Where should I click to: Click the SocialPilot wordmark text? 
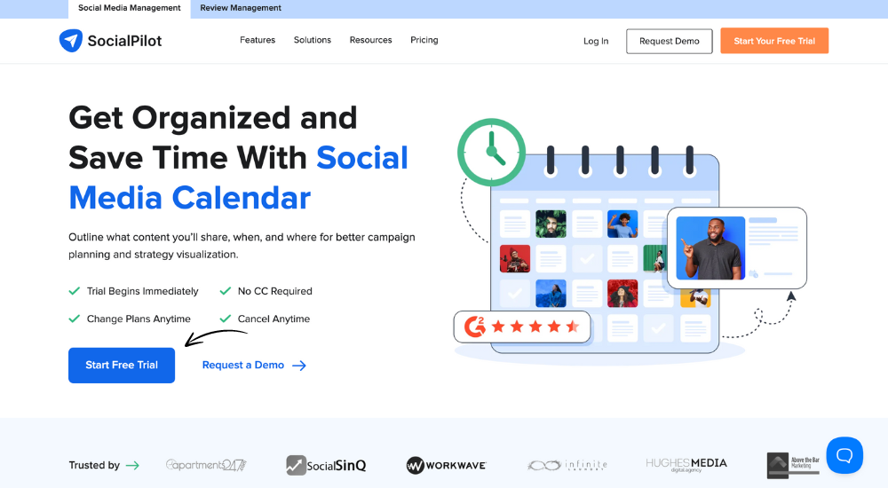[x=124, y=41]
